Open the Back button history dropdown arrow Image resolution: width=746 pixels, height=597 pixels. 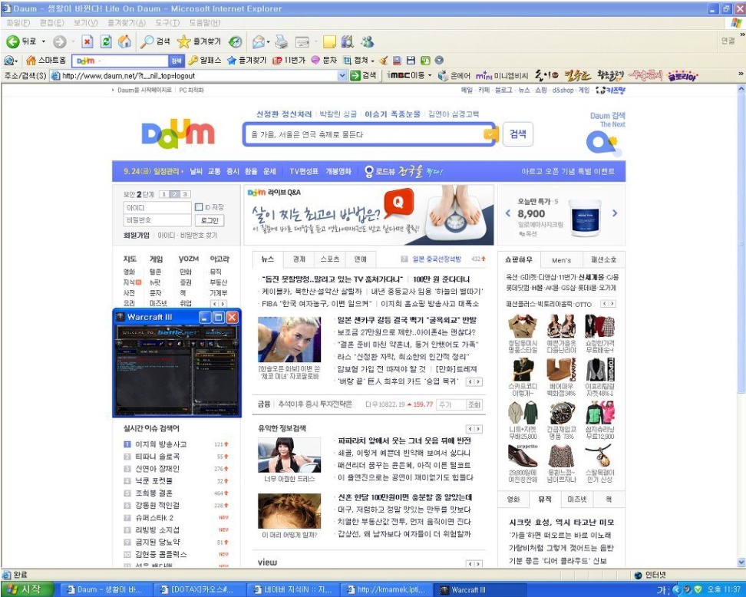point(44,41)
